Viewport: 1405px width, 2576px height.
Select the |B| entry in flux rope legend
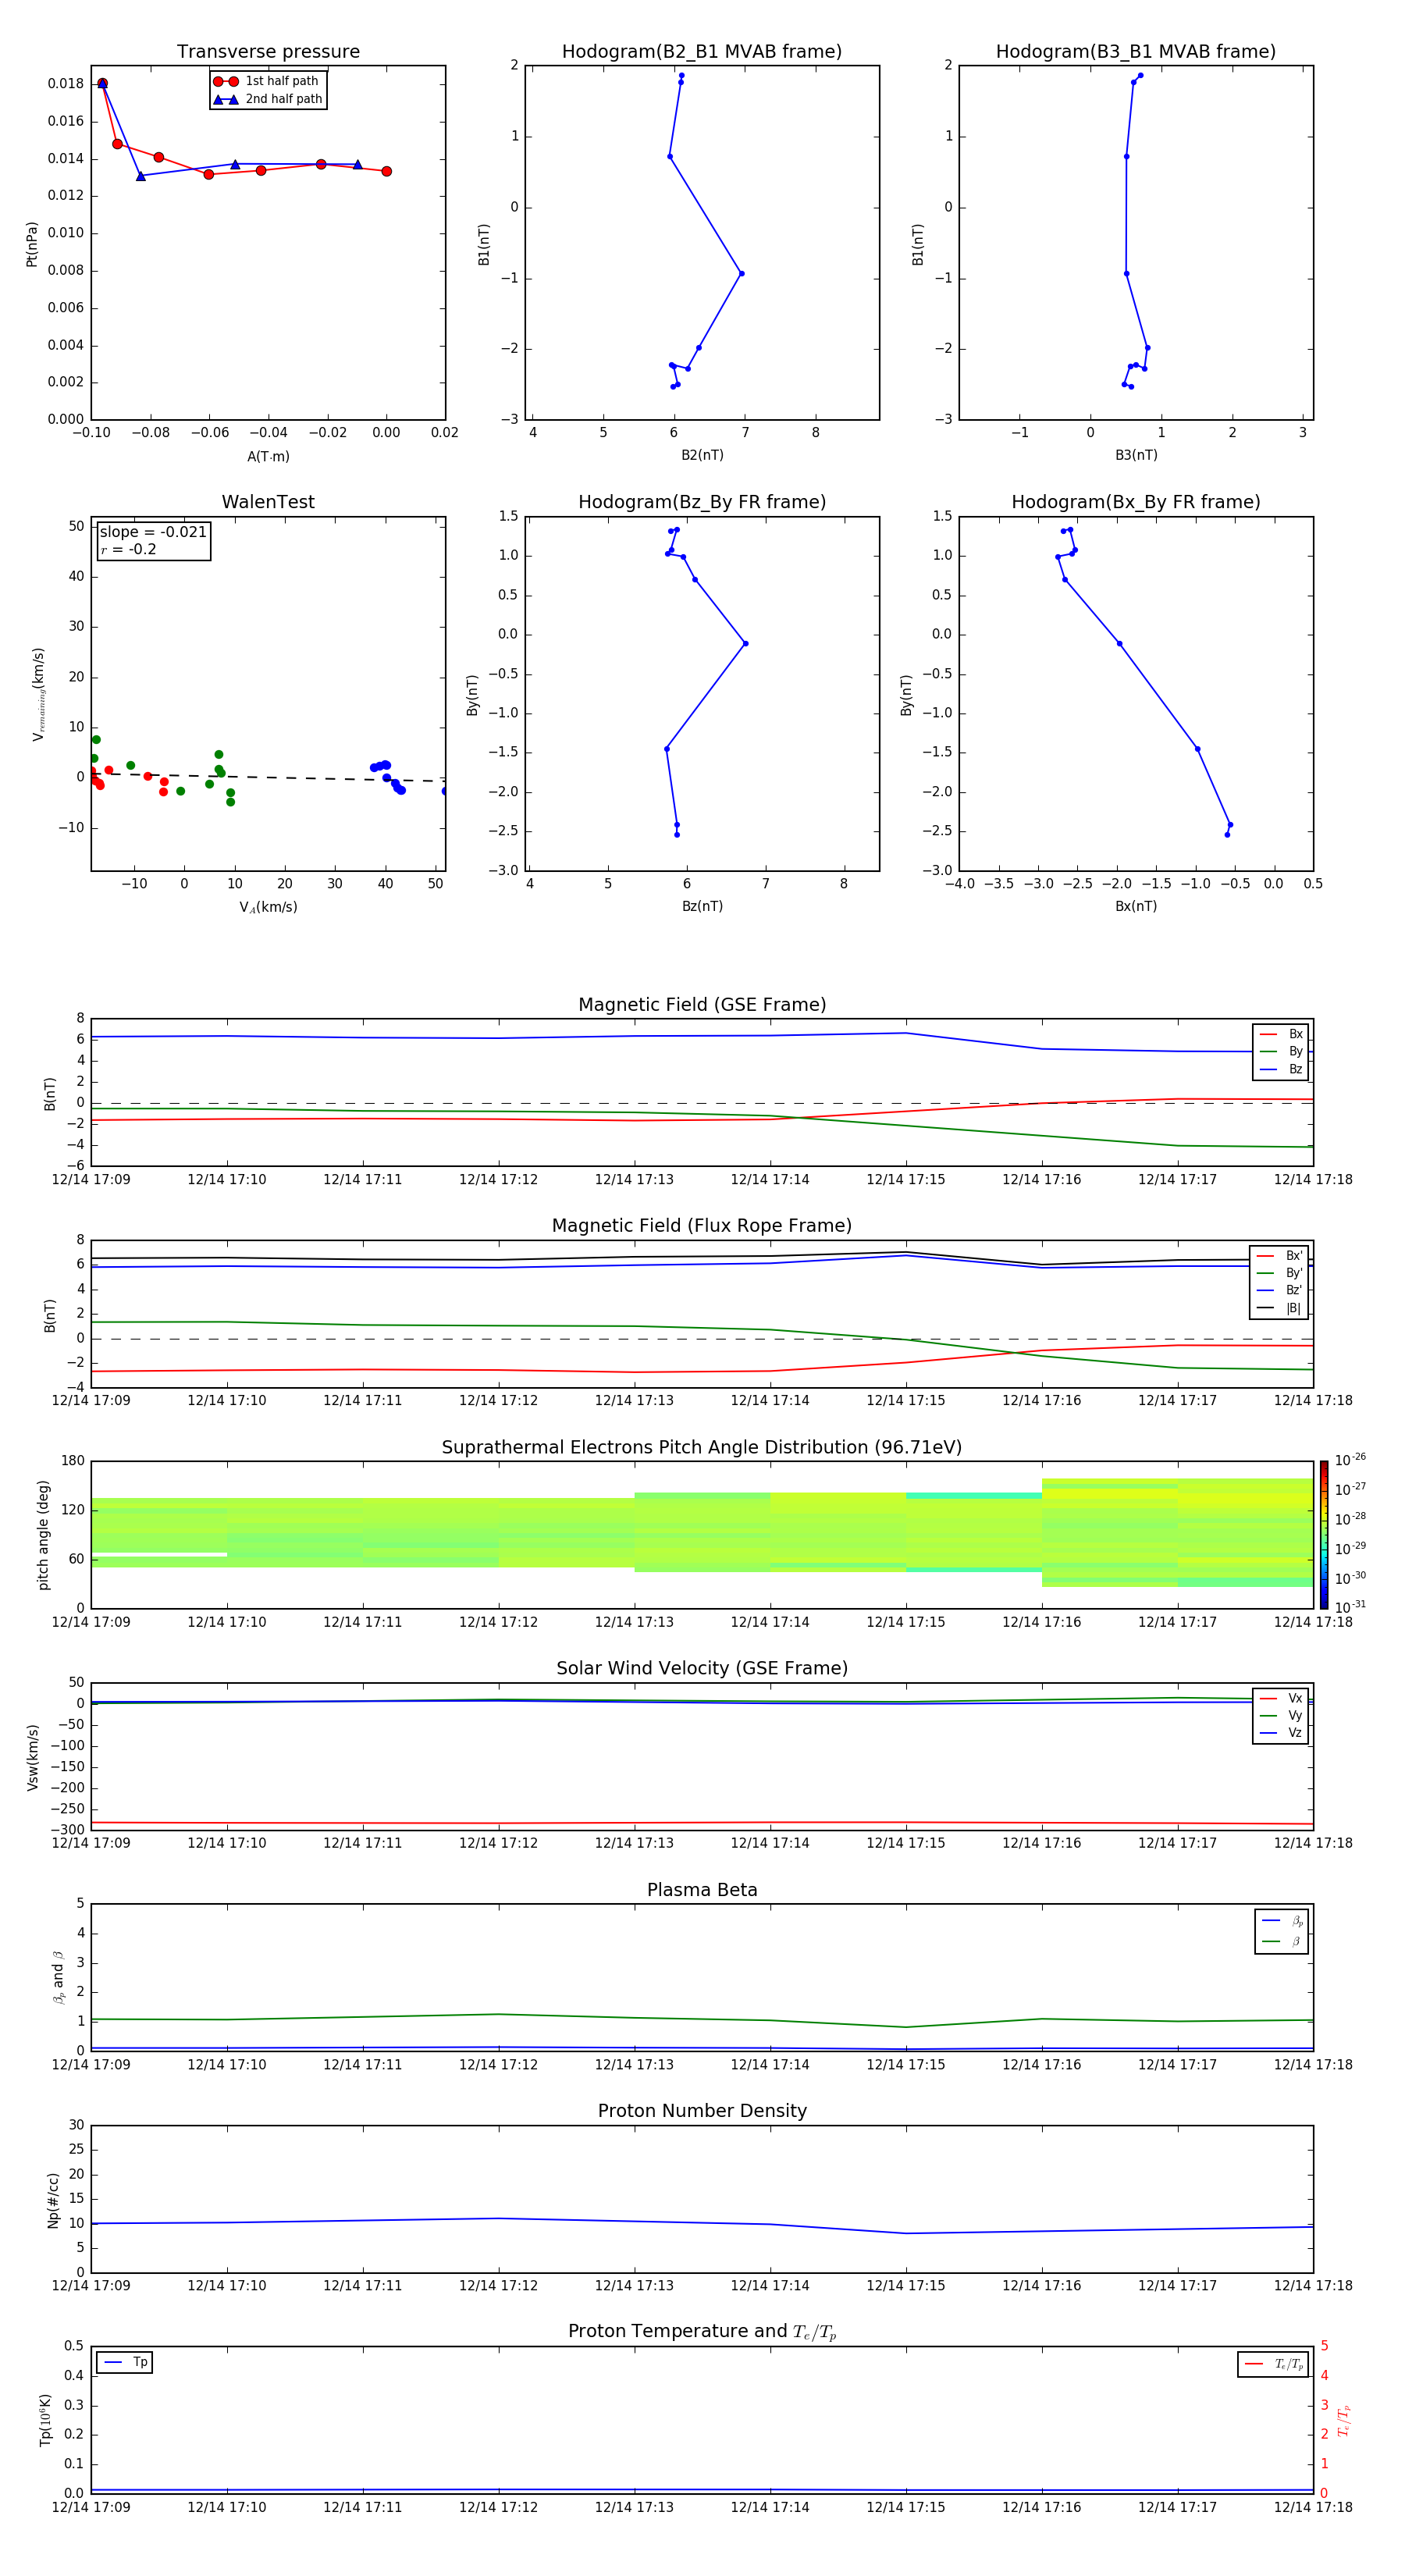point(1279,1308)
